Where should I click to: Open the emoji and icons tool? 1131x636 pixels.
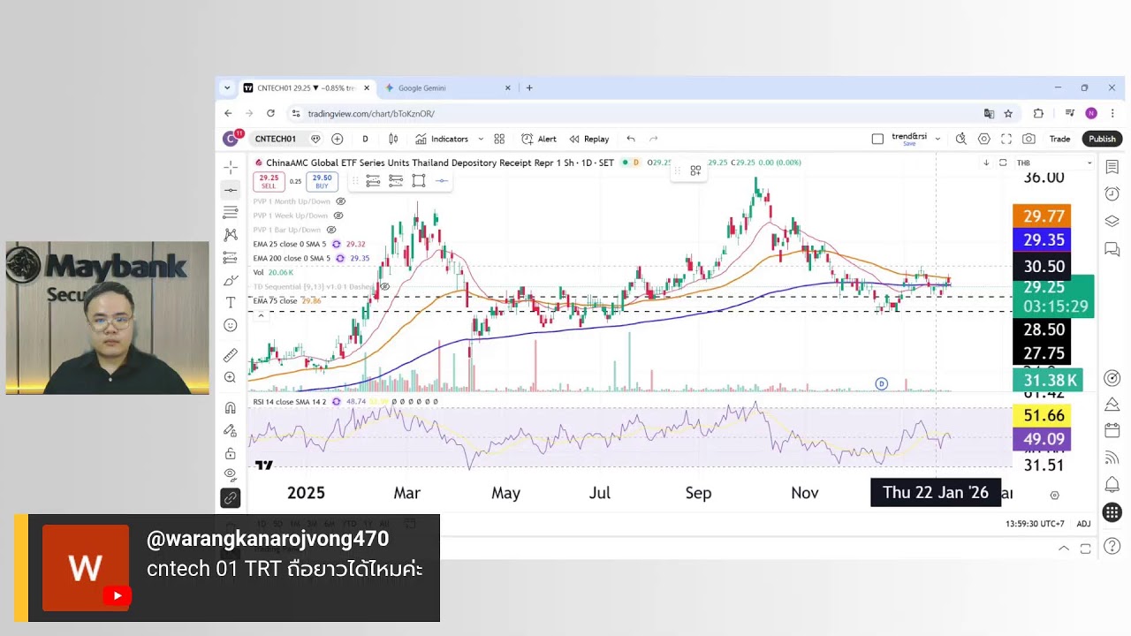231,325
